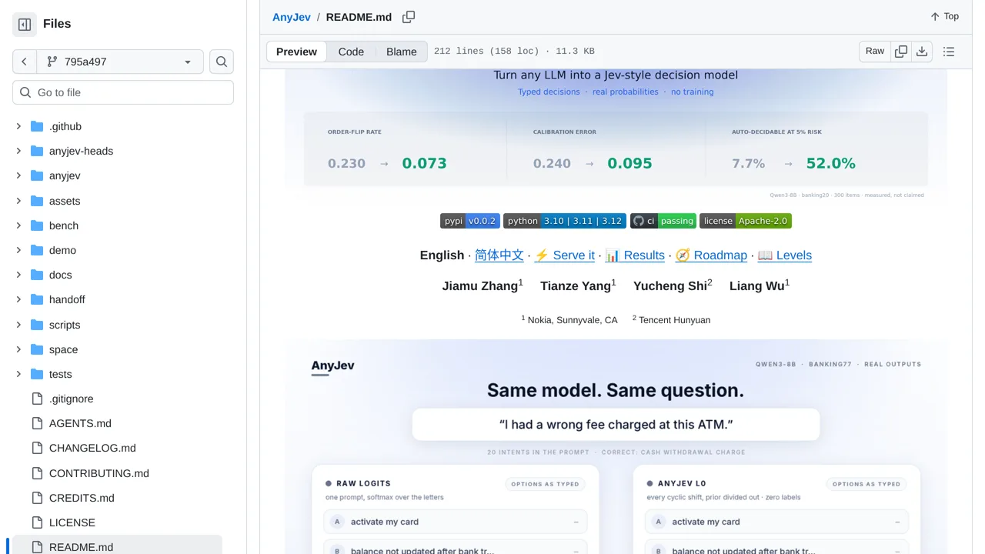Expand the anyjev folder chevron
The height and width of the screenshot is (554, 985).
pos(18,175)
